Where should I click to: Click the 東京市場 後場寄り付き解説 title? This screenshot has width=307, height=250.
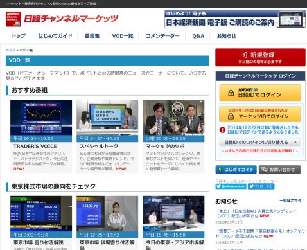point(107,245)
